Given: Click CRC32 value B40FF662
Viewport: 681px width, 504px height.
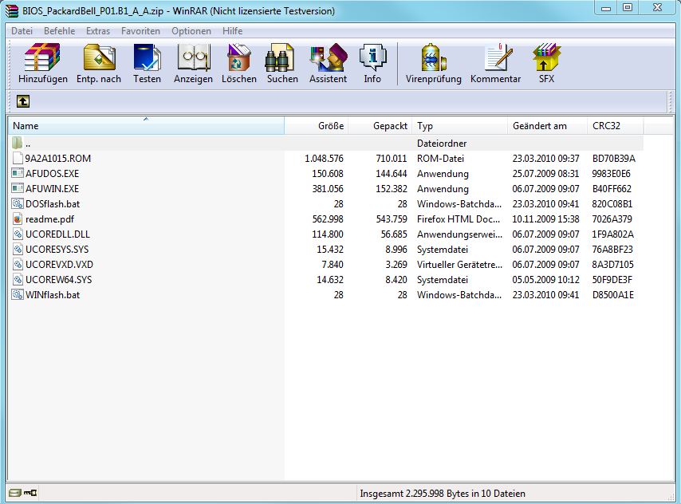Looking at the screenshot, I should 612,188.
